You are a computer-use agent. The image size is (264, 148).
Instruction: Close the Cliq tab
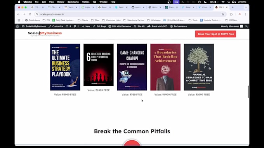coord(60,7)
